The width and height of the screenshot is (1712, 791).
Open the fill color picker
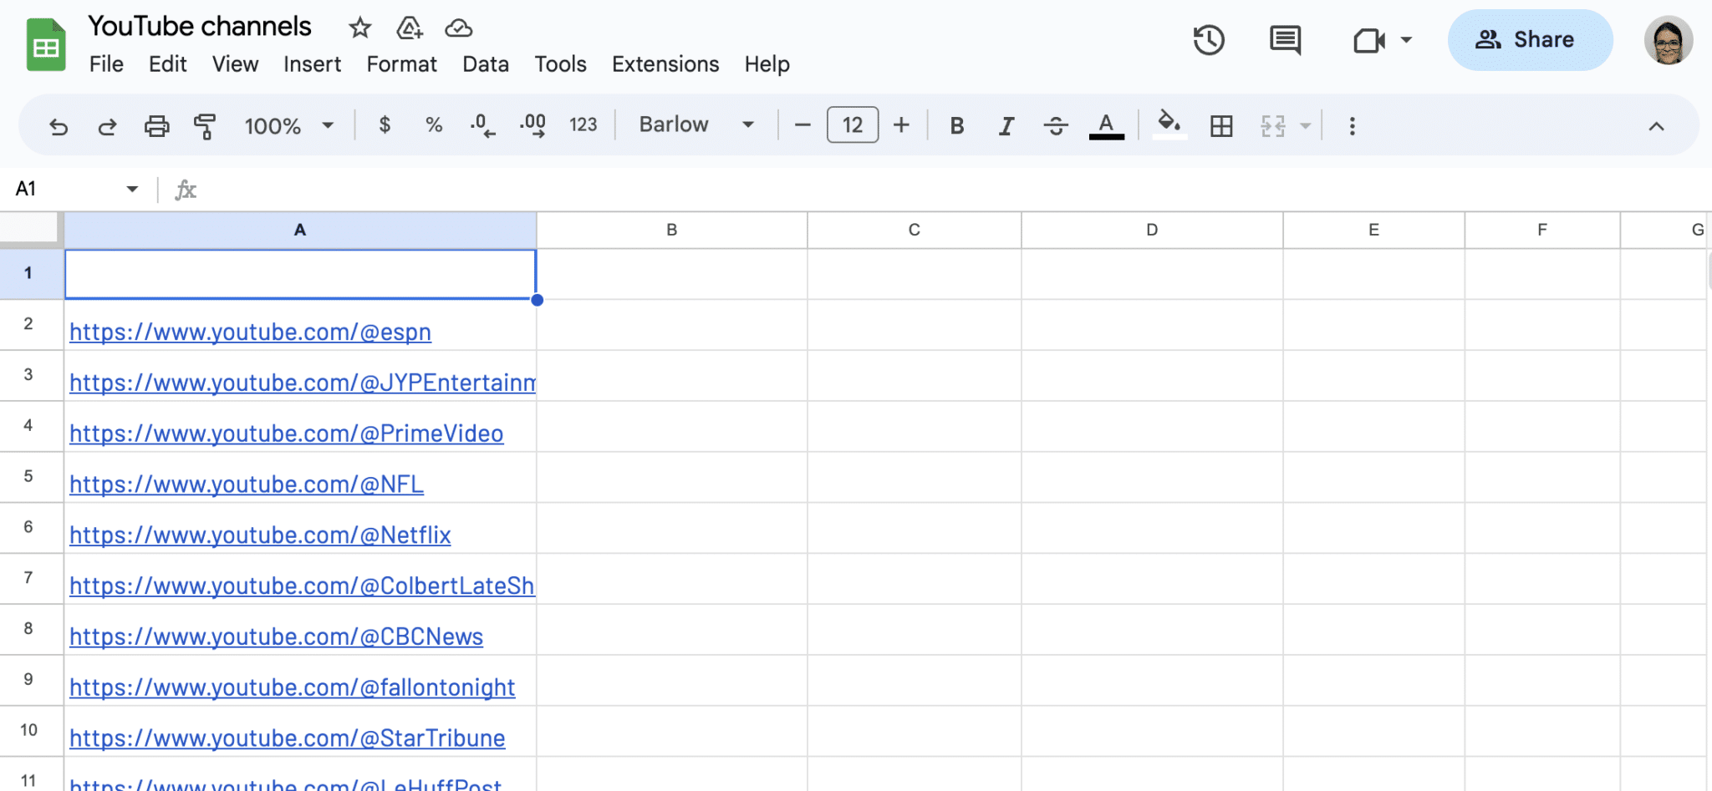[1169, 125]
